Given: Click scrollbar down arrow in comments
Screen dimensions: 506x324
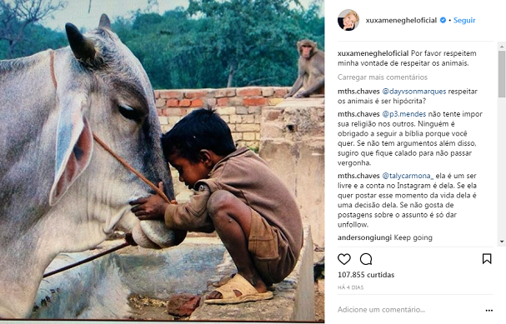Looking at the screenshot, I should [x=502, y=242].
